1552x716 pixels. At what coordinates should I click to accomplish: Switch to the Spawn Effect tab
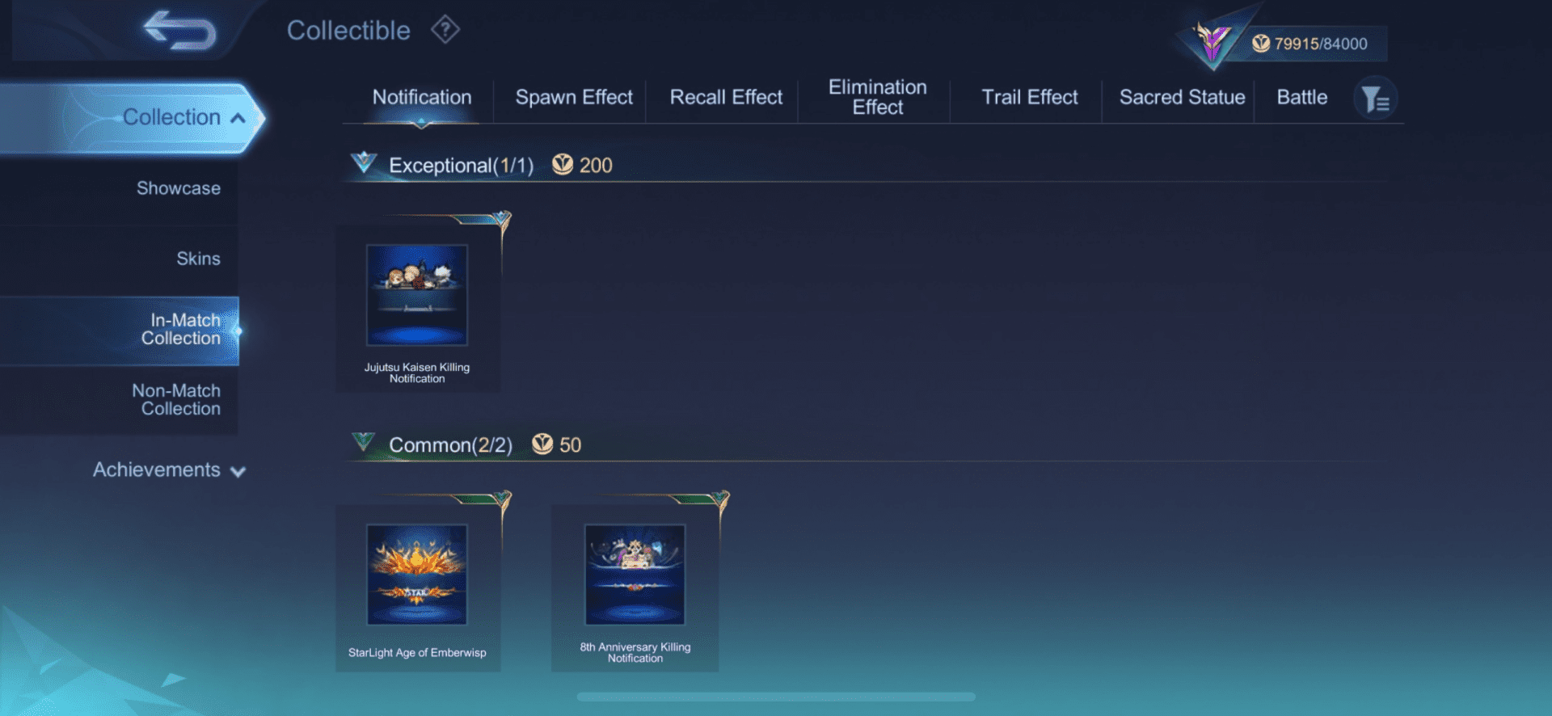573,98
